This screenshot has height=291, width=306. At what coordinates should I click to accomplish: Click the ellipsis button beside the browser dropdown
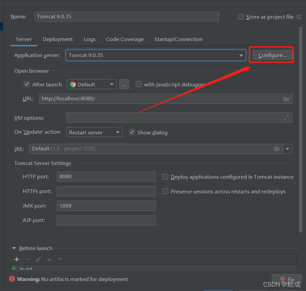tap(124, 84)
